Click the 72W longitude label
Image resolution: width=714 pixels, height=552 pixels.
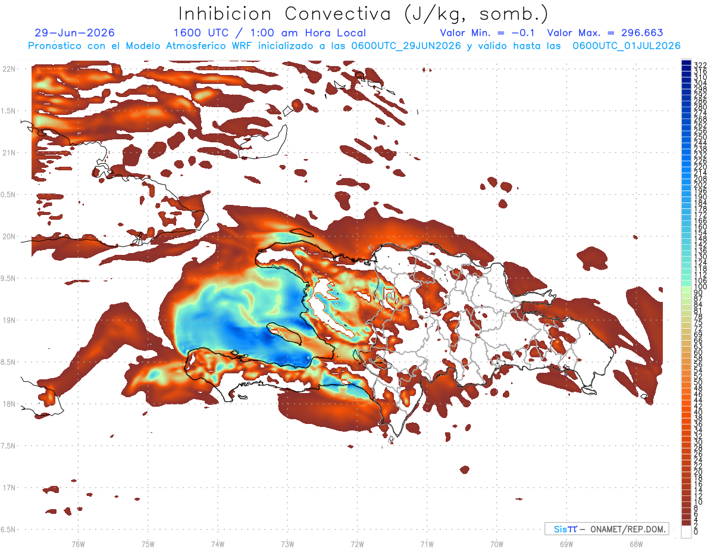pos(357,544)
